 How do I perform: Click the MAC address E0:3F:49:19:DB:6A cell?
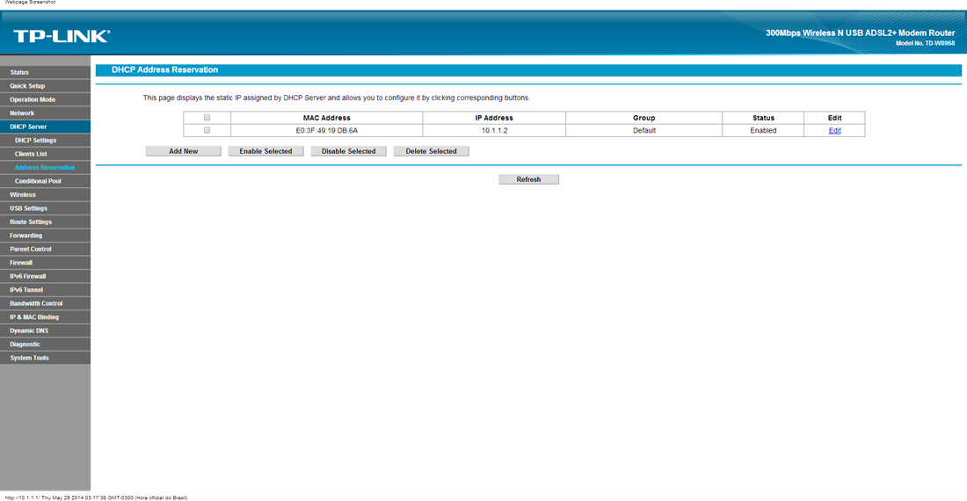pyautogui.click(x=326, y=131)
